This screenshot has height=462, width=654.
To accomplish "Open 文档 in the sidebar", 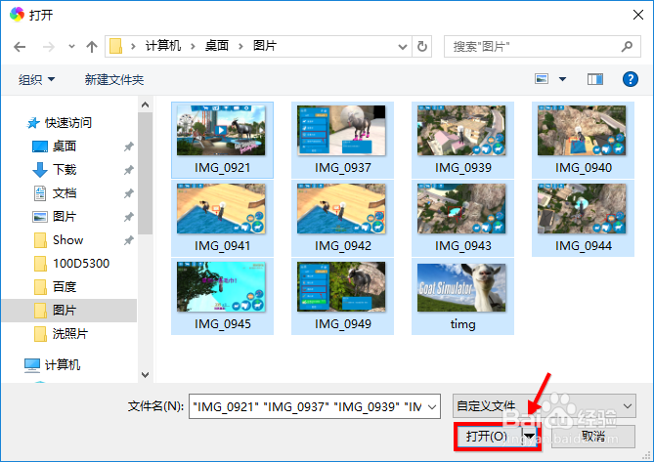I will point(65,192).
